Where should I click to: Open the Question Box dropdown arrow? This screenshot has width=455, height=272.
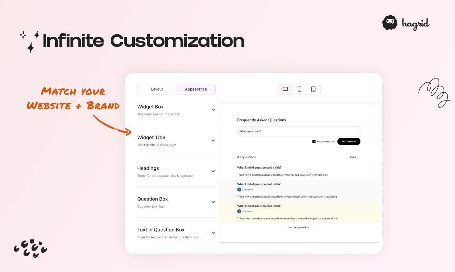point(213,202)
